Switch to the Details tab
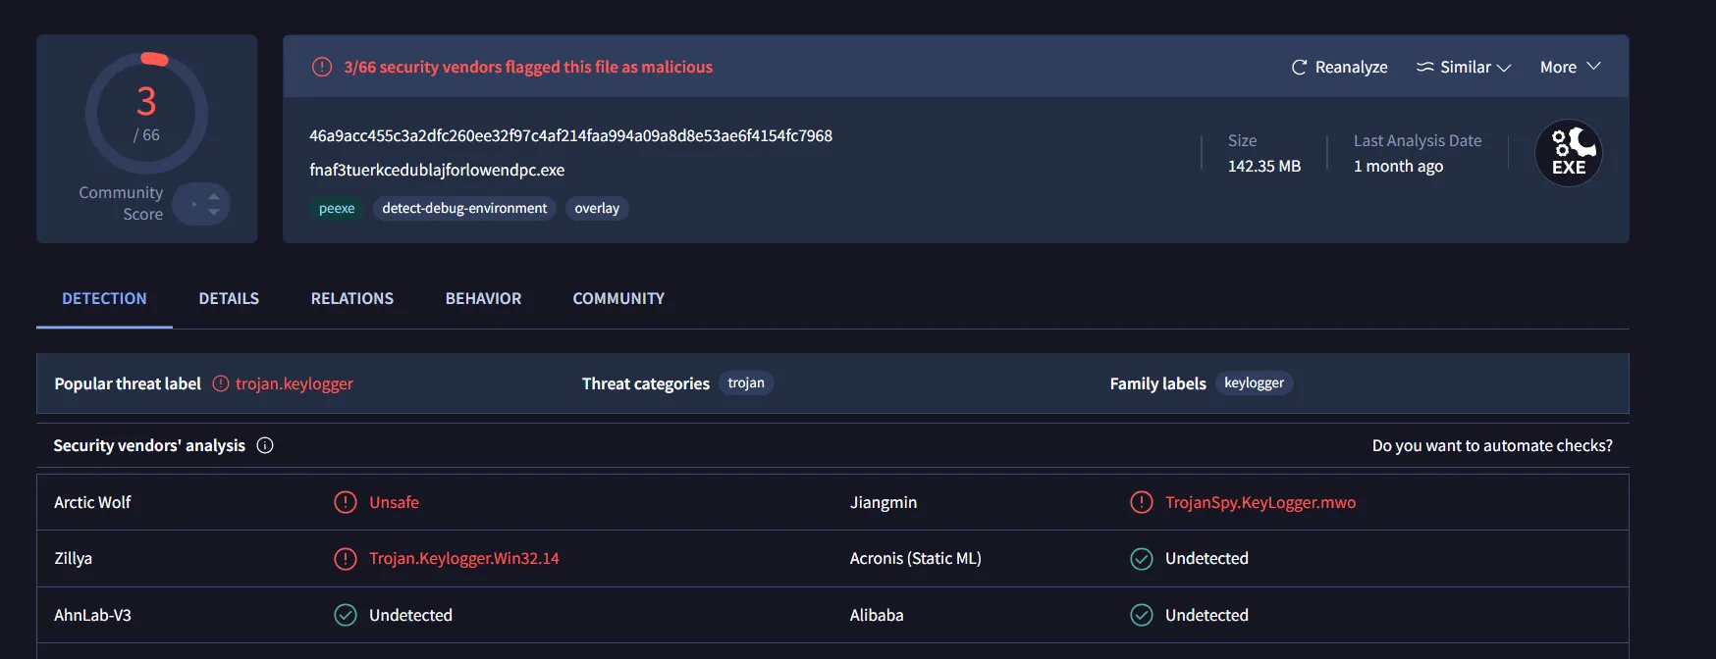Image resolution: width=1716 pixels, height=659 pixels. point(229,299)
